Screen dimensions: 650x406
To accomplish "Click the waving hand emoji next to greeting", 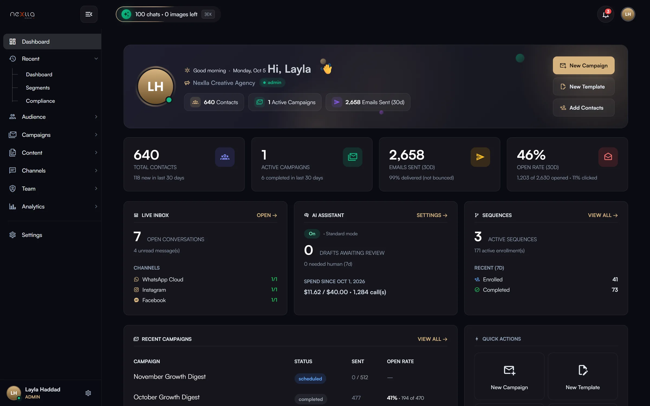I will click(327, 68).
